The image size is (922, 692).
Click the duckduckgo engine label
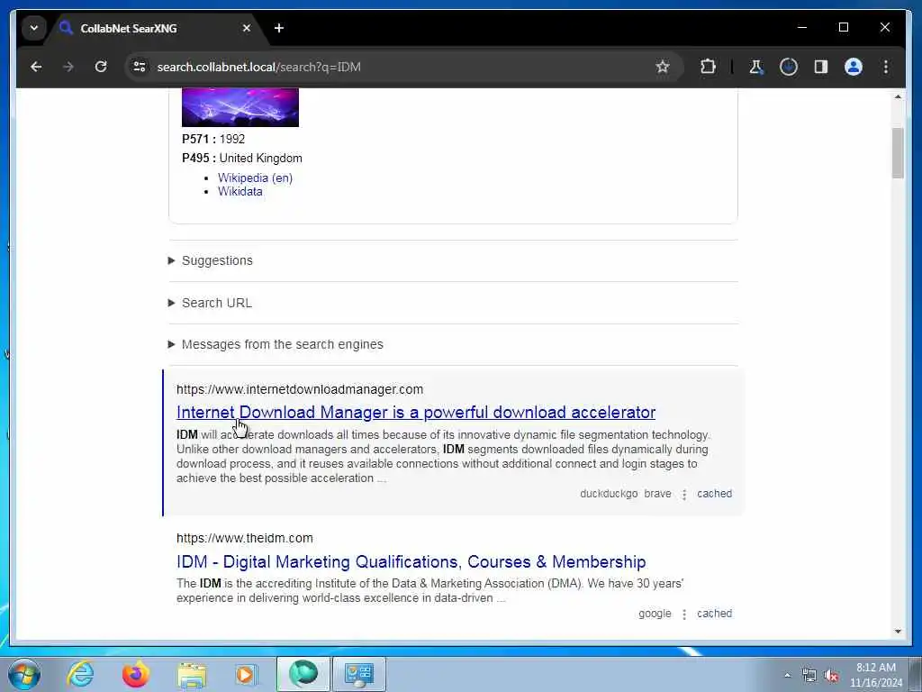(609, 494)
